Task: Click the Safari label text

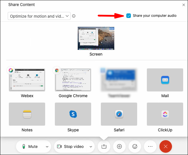Action: pos(119,130)
